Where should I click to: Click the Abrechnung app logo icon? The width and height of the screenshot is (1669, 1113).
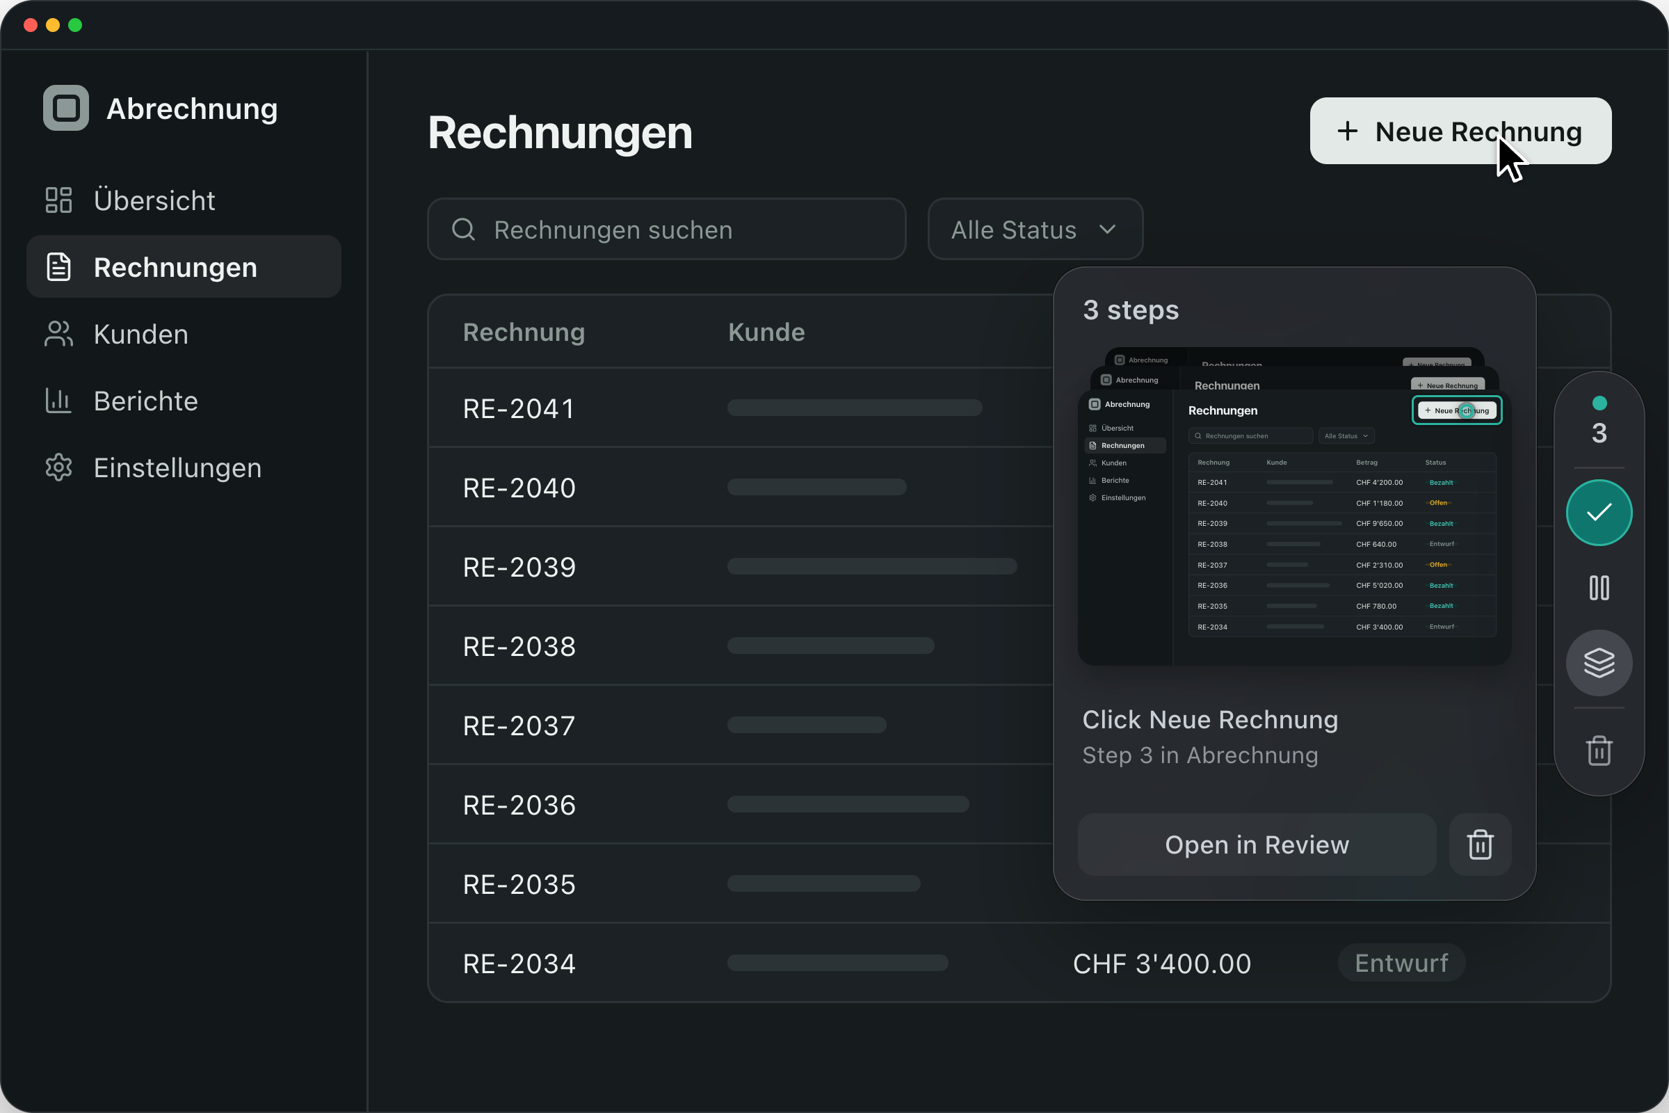[66, 108]
